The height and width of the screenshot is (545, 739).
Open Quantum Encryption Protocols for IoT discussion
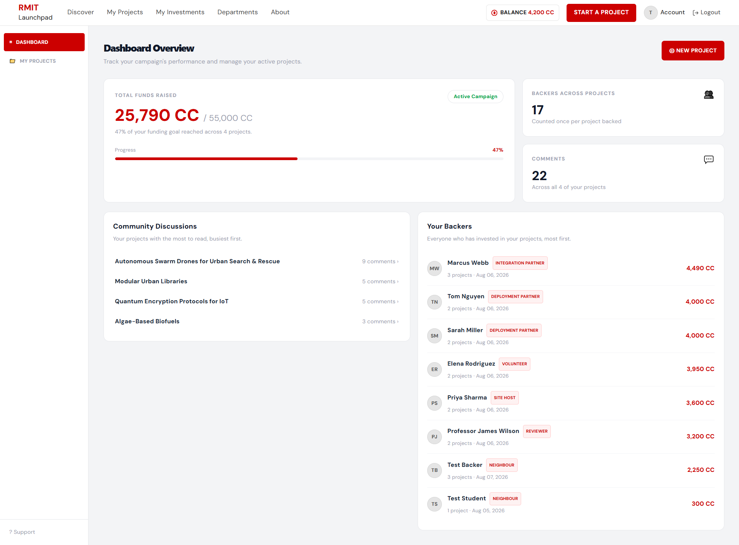pos(172,301)
